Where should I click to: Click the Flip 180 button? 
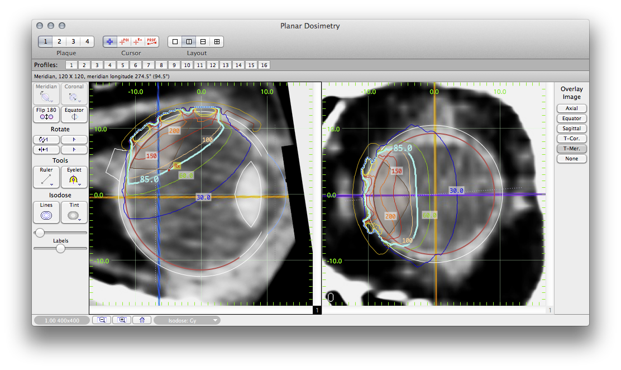tap(46, 113)
